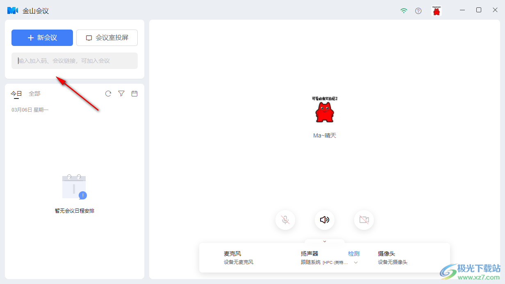Viewport: 505px width, 284px height.
Task: Click the 暂无会议日程安排 text
Action: coord(75,211)
